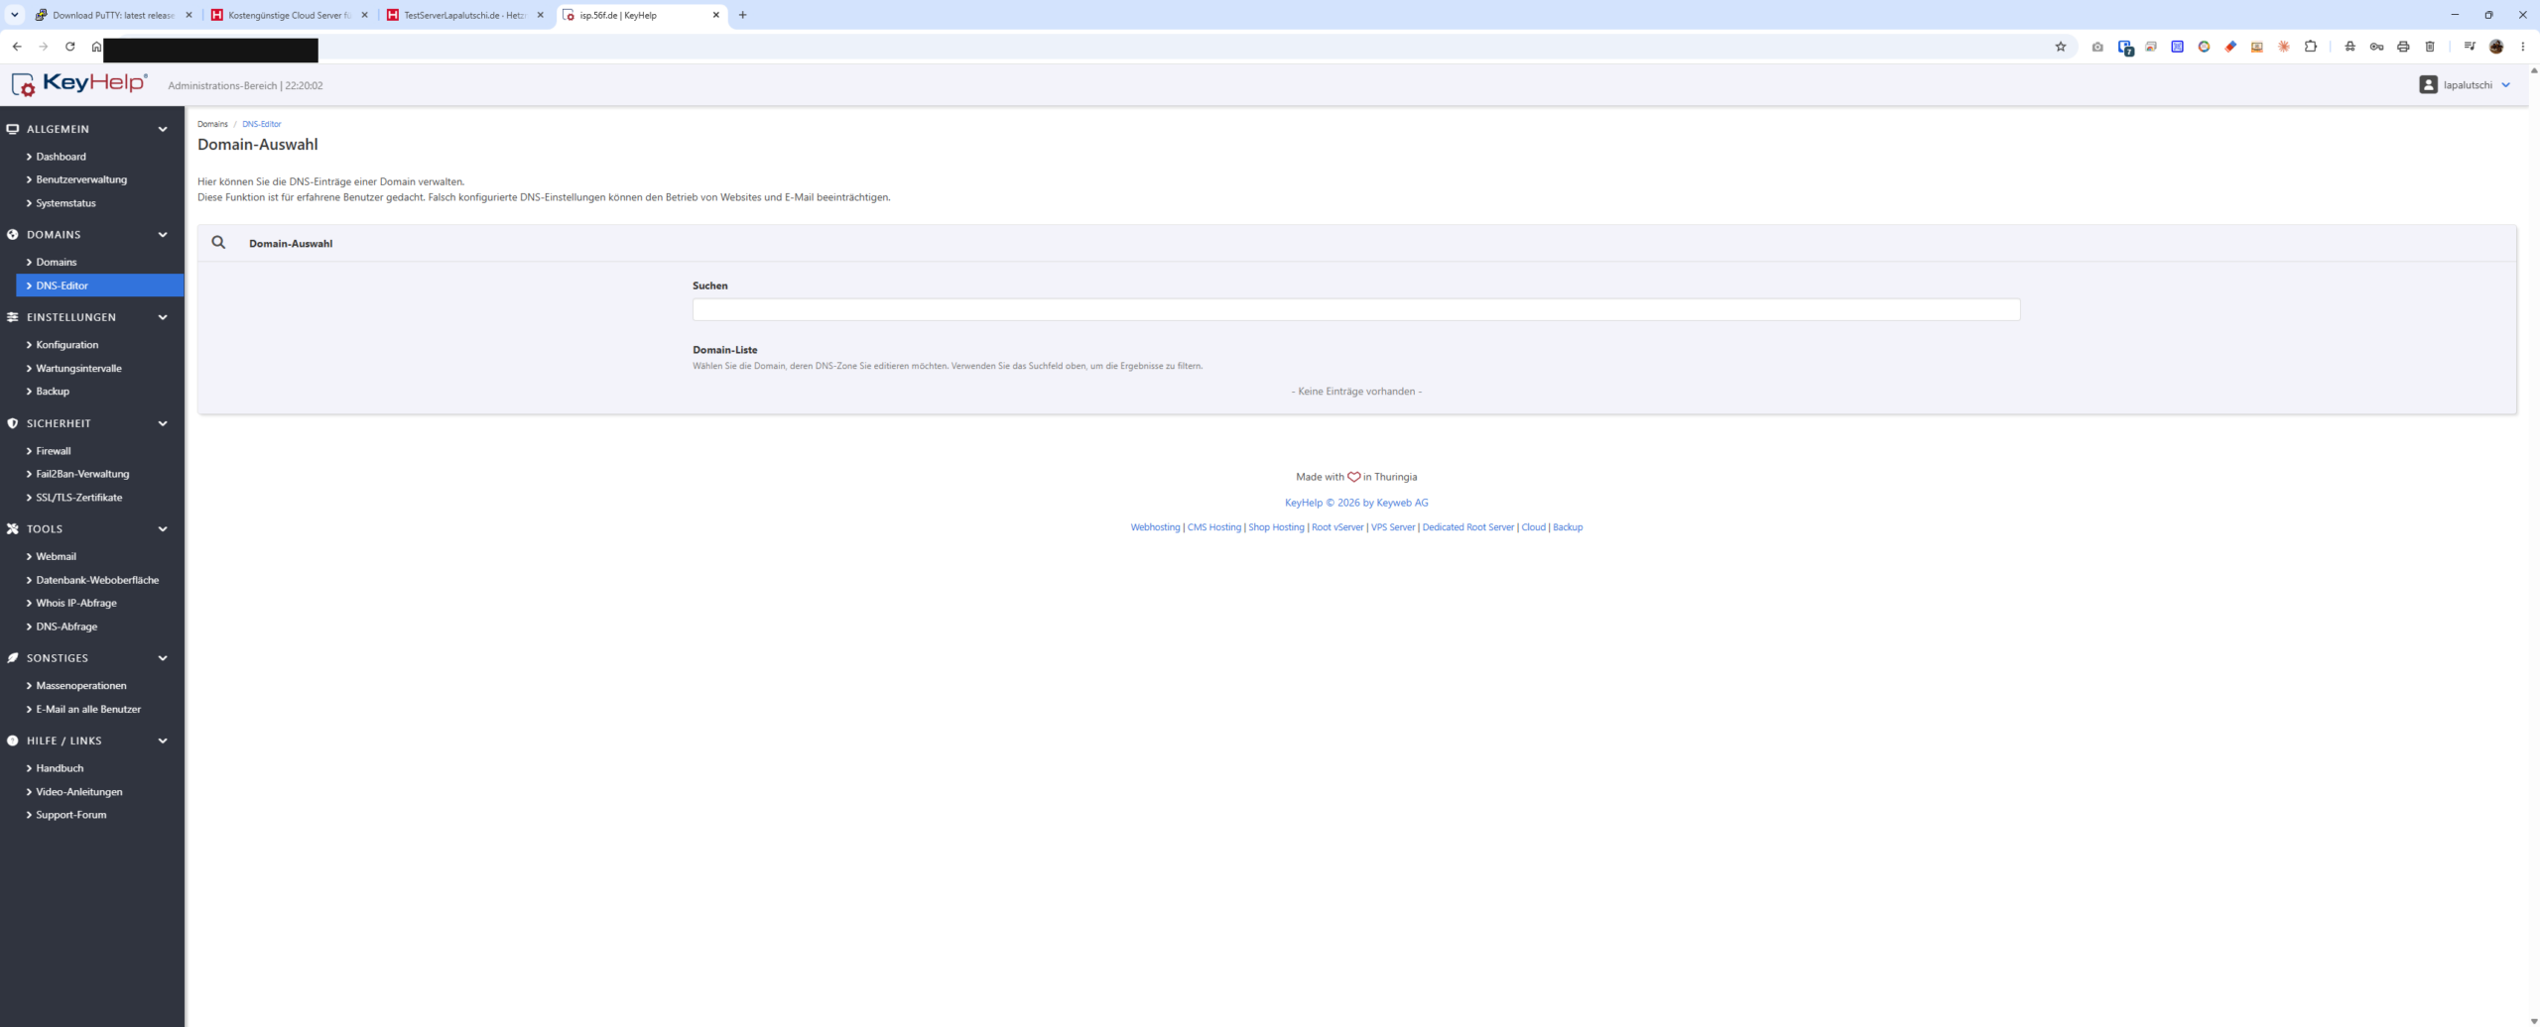
Task: Collapse the SONSTIGES section chevron
Action: tap(163, 658)
